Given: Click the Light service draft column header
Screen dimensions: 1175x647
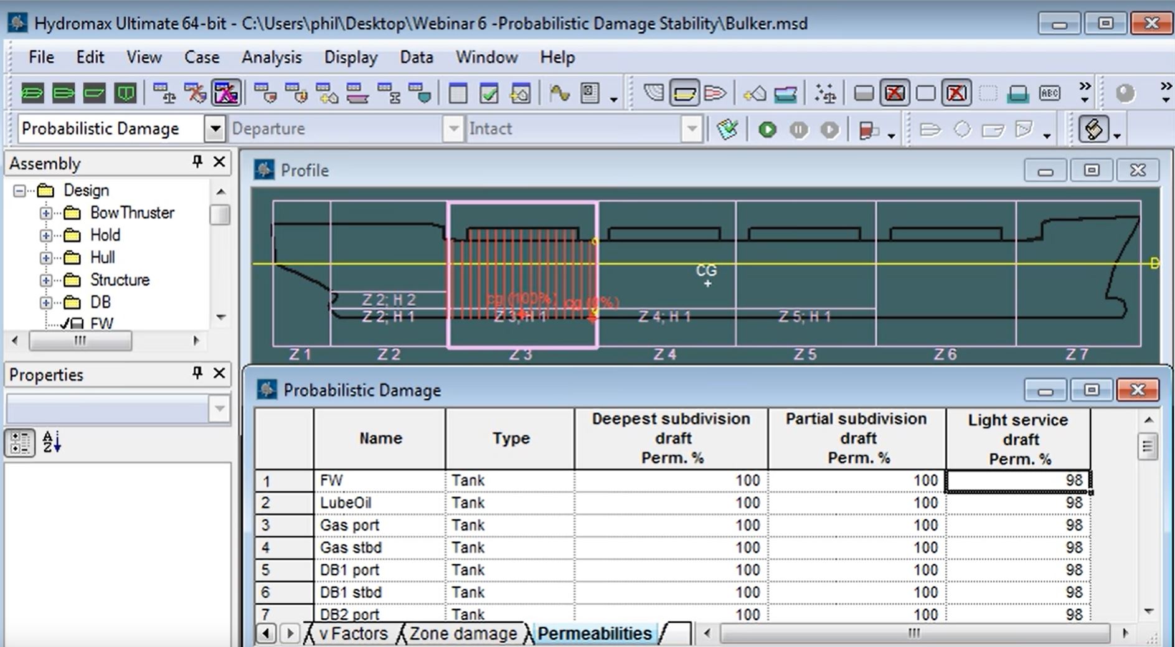Looking at the screenshot, I should tap(1017, 439).
